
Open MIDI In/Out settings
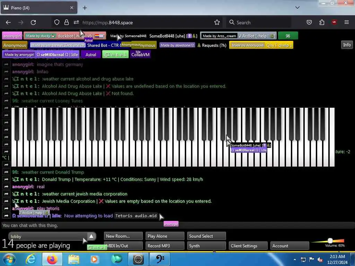[x=123, y=246]
